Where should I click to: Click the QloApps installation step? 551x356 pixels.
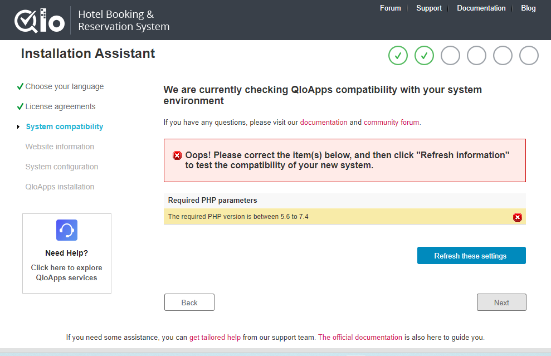coord(60,187)
